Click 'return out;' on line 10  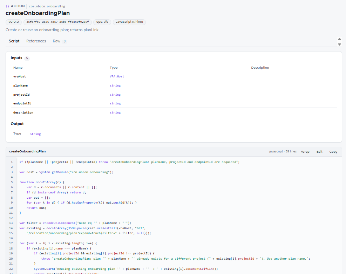(x=36, y=208)
